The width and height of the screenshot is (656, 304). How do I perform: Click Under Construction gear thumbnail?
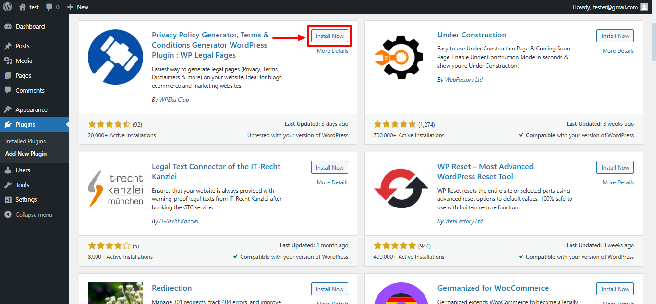399,57
